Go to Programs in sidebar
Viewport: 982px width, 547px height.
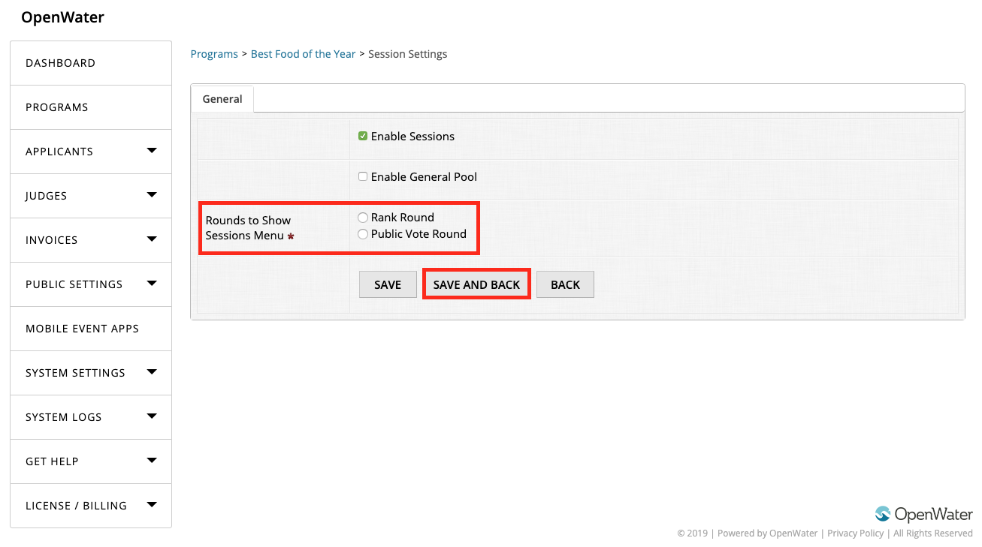tap(91, 107)
